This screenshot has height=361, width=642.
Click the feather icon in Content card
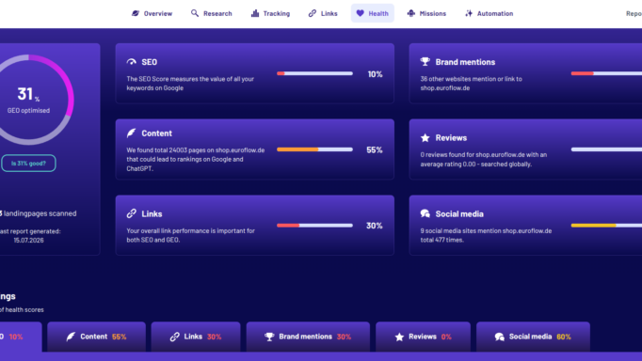[132, 133]
